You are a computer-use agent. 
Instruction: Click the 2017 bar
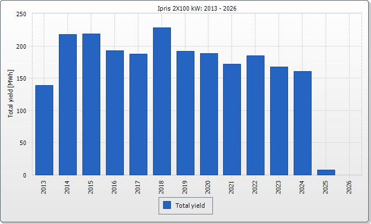138,114
